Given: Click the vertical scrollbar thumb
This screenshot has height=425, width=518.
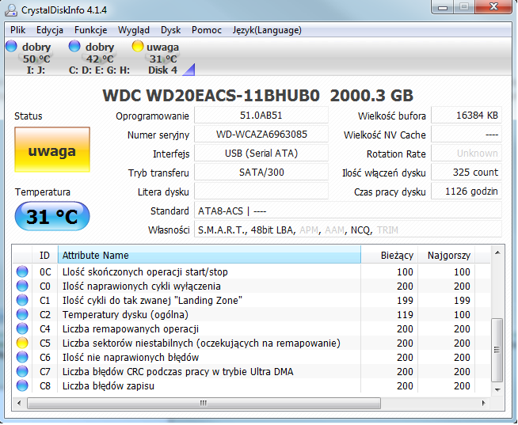Looking at the screenshot, I should coord(497,350).
